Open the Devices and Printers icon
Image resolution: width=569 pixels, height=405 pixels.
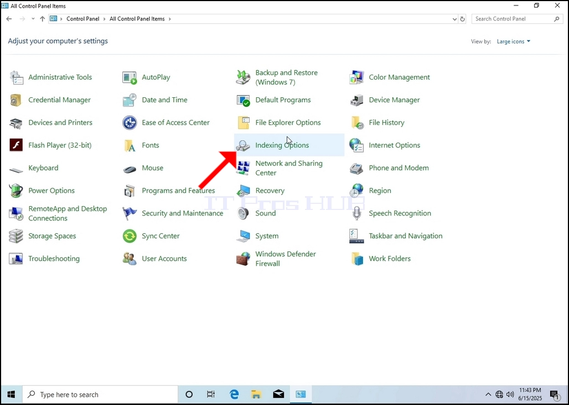pyautogui.click(x=16, y=123)
